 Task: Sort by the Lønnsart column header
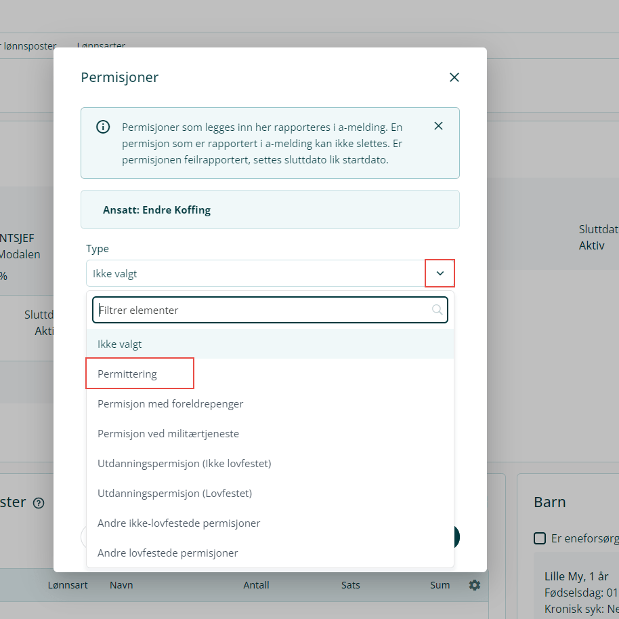point(68,584)
